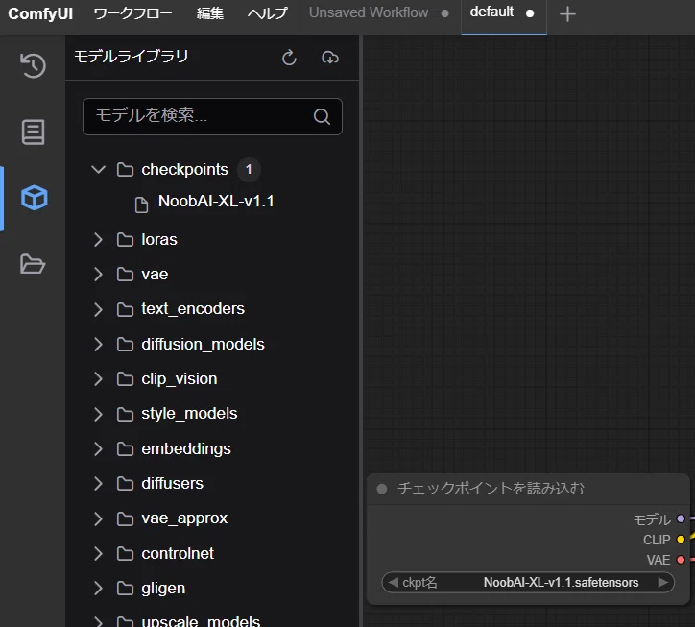Open the queue history sidebar icon
The height and width of the screenshot is (627, 695).
point(33,65)
